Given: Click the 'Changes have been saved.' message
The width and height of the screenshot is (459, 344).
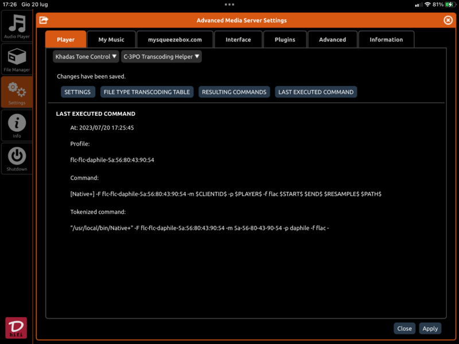Looking at the screenshot, I should pyautogui.click(x=91, y=76).
